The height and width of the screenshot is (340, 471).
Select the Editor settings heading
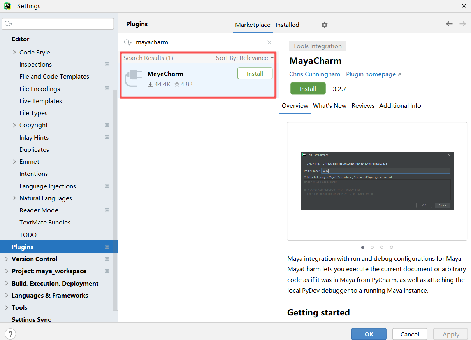point(21,39)
